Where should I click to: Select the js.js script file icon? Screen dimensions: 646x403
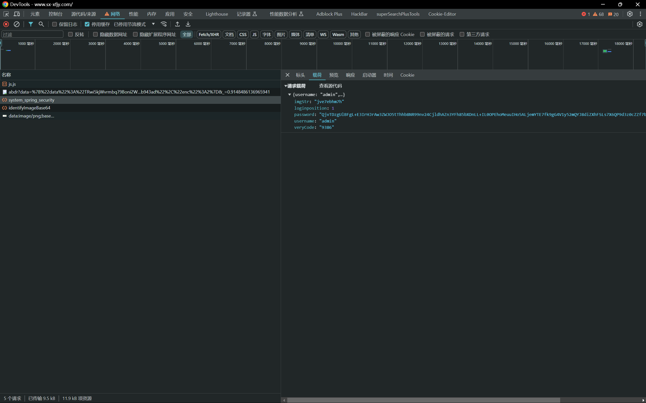[x=5, y=84]
